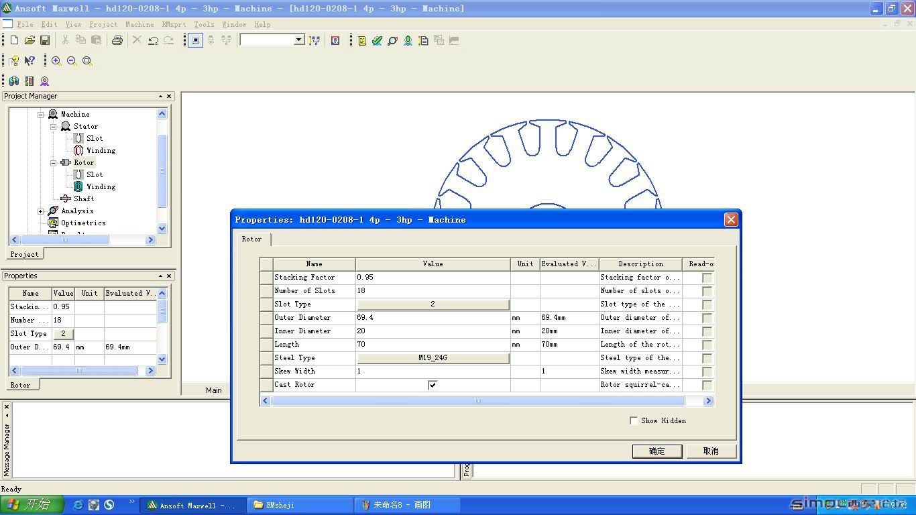
Task: Save the project with the floppy icon
Action: click(45, 40)
